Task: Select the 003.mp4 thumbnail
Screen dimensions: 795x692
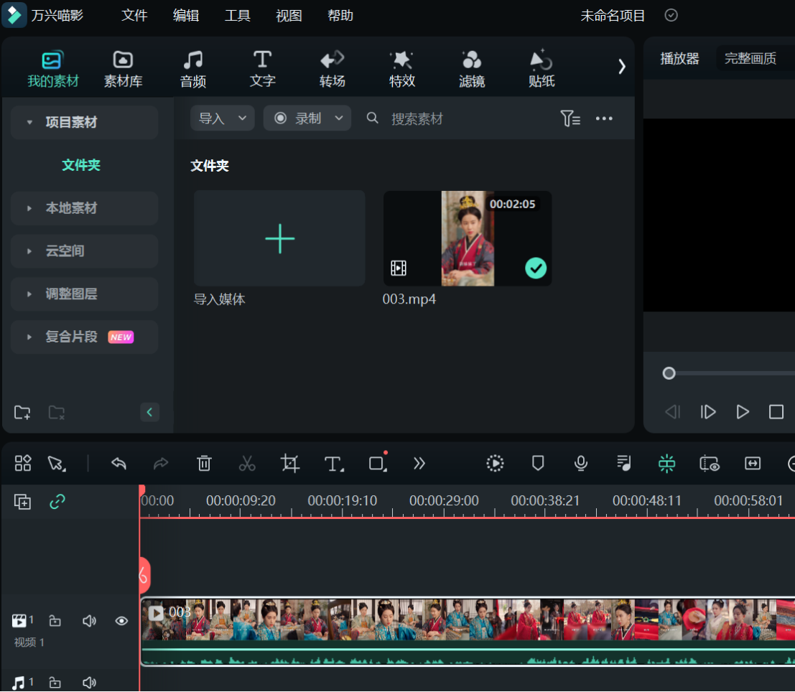Action: [x=467, y=238]
